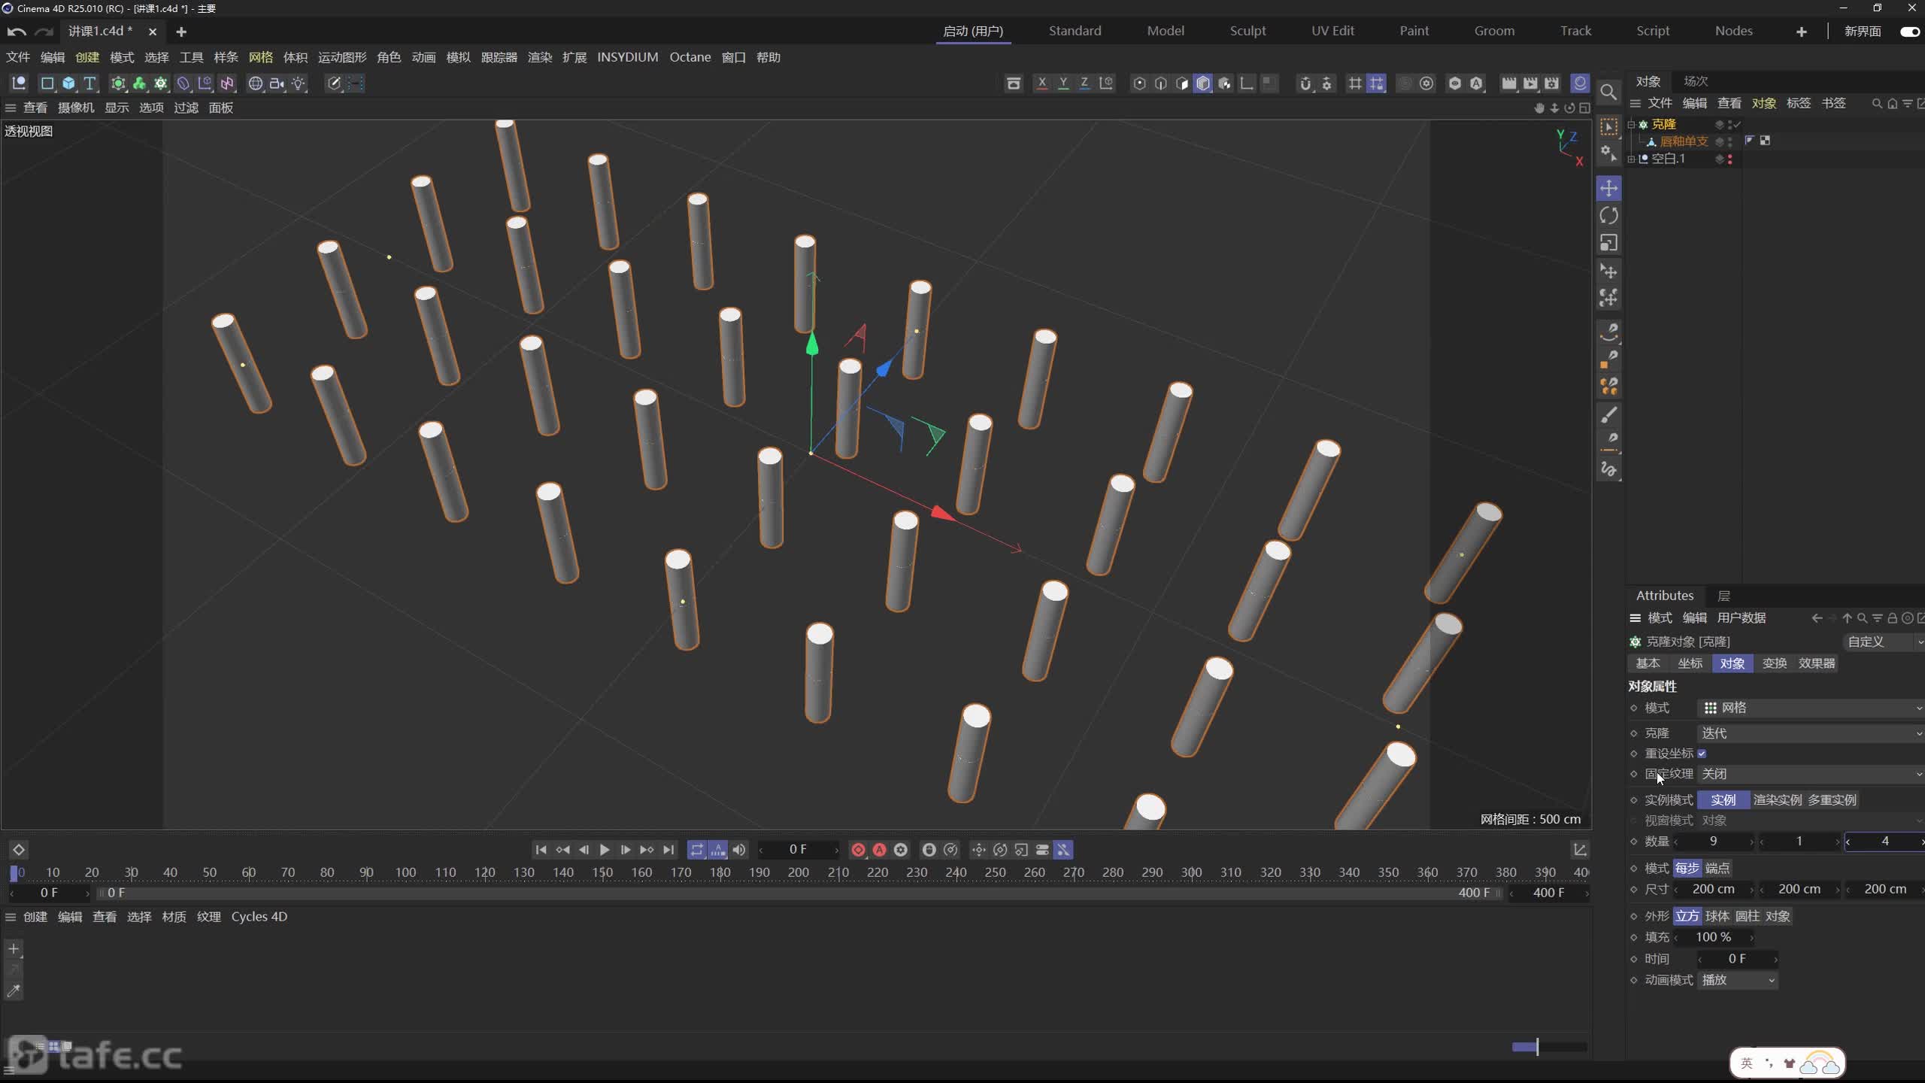The width and height of the screenshot is (1925, 1083).
Task: Click the snap magnet icon
Action: (1305, 83)
